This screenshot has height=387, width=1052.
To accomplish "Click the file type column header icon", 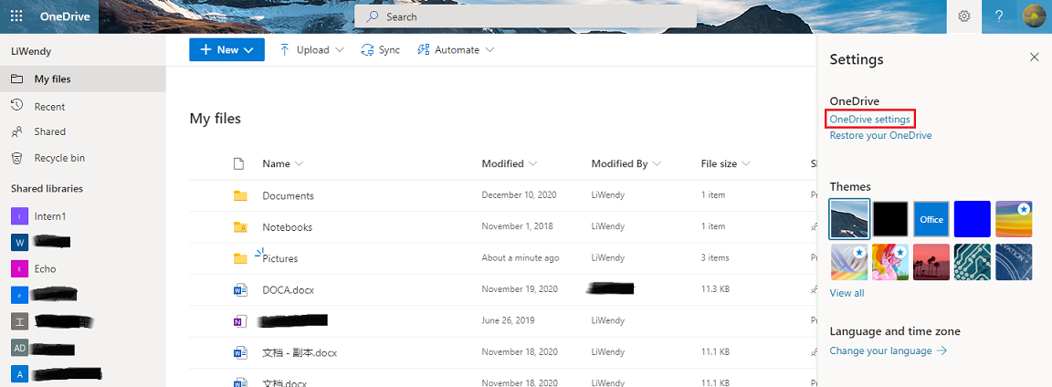I will (238, 163).
